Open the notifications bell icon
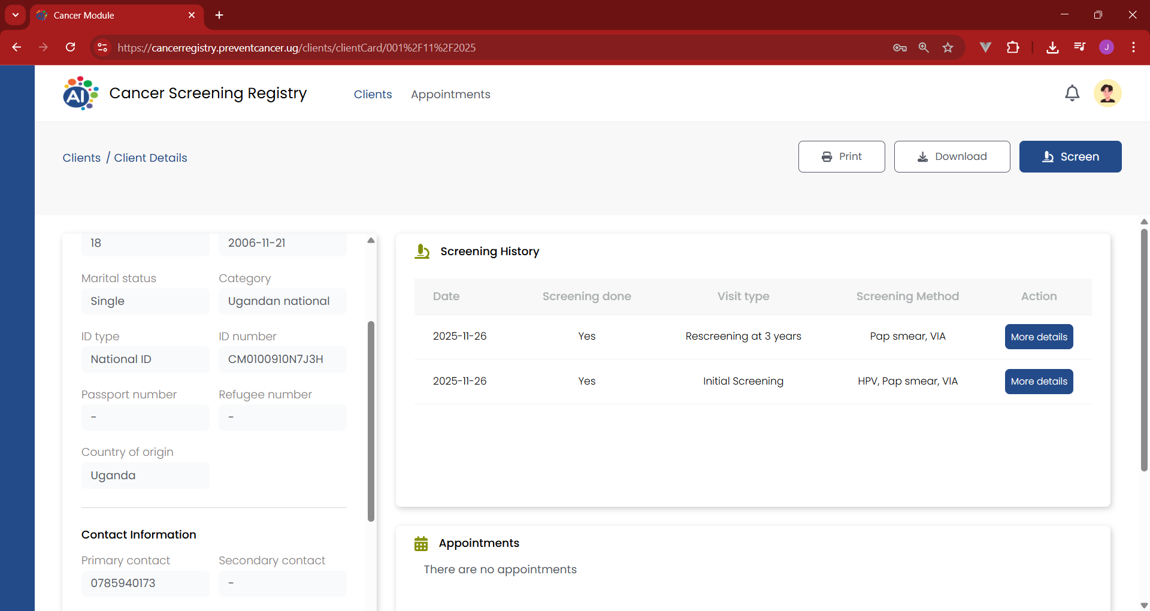The height and width of the screenshot is (611, 1150). point(1072,93)
